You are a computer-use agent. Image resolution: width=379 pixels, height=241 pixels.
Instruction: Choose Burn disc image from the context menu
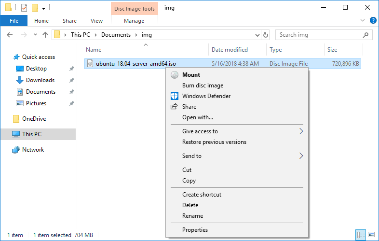237,85
